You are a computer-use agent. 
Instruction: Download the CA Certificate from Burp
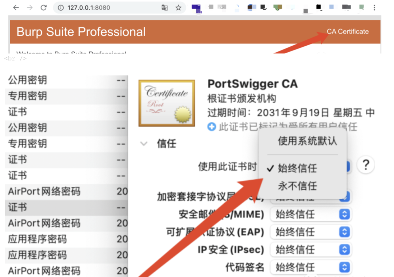click(x=348, y=31)
